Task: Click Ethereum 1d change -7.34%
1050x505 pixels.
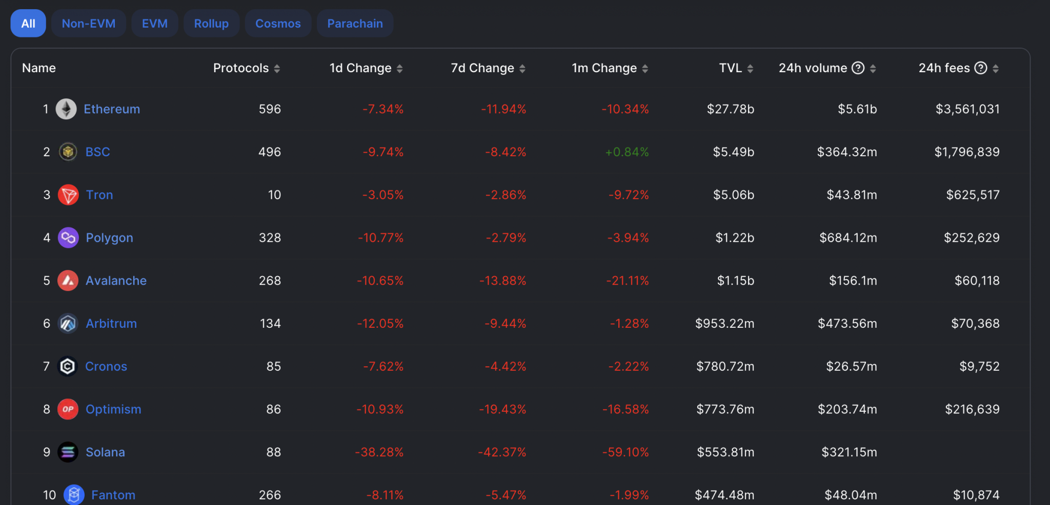Action: tap(383, 109)
